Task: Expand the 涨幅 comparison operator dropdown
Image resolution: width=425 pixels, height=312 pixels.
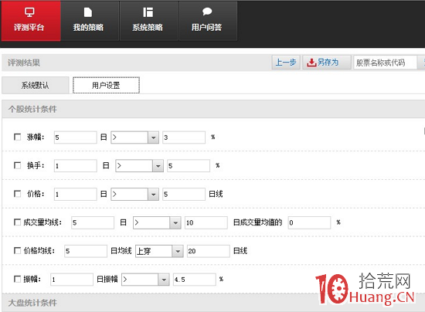Action: coord(153,137)
